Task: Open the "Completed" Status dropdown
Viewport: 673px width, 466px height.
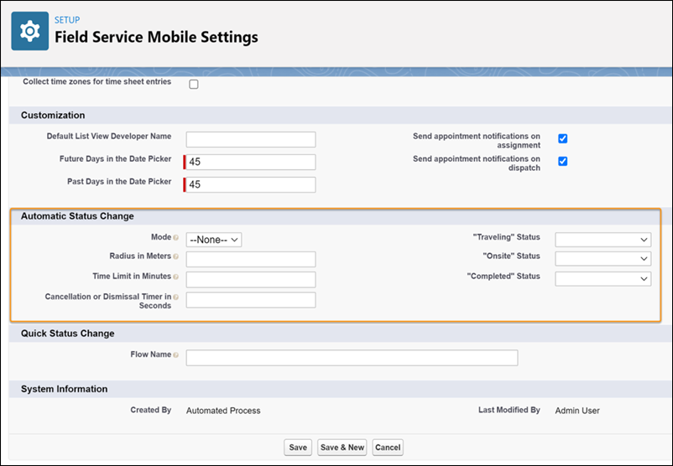Action: point(603,278)
